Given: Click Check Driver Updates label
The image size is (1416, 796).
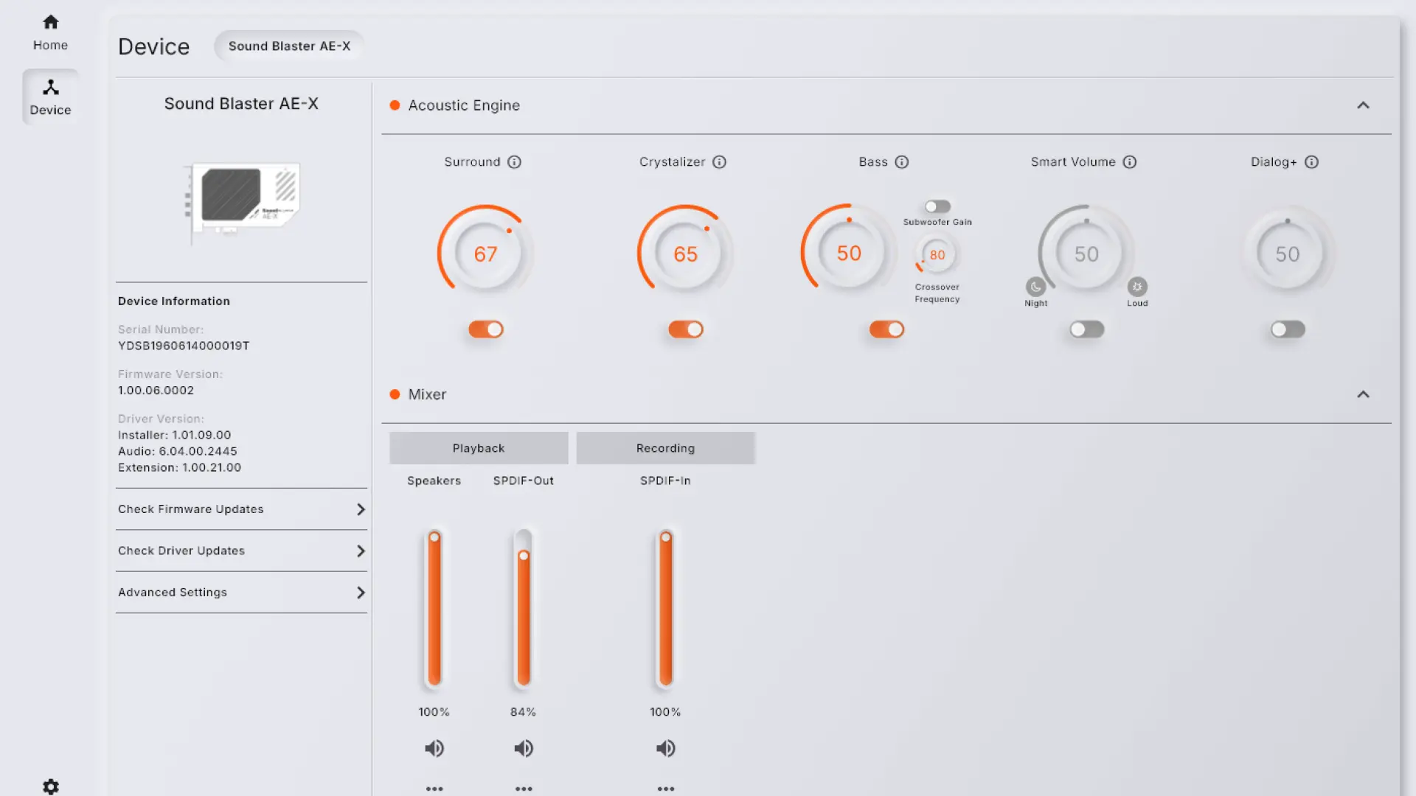Looking at the screenshot, I should point(181,551).
